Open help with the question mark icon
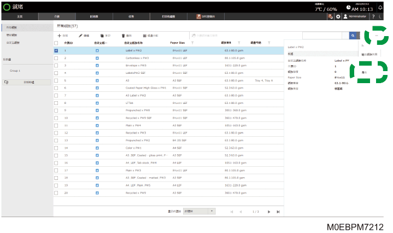This screenshot has width=393, height=233. 373,16
